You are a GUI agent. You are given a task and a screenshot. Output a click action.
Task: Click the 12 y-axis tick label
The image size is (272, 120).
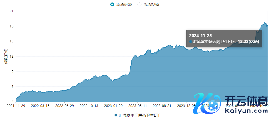pyautogui.click(x=11, y=56)
